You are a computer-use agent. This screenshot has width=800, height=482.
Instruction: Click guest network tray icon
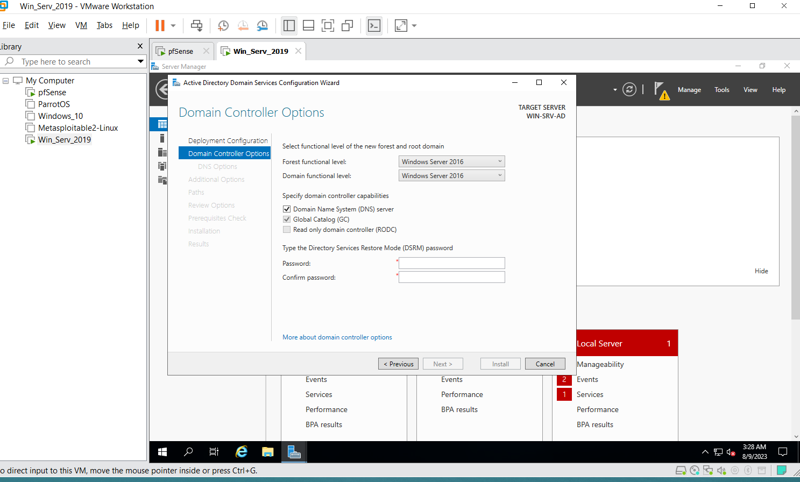(718, 452)
